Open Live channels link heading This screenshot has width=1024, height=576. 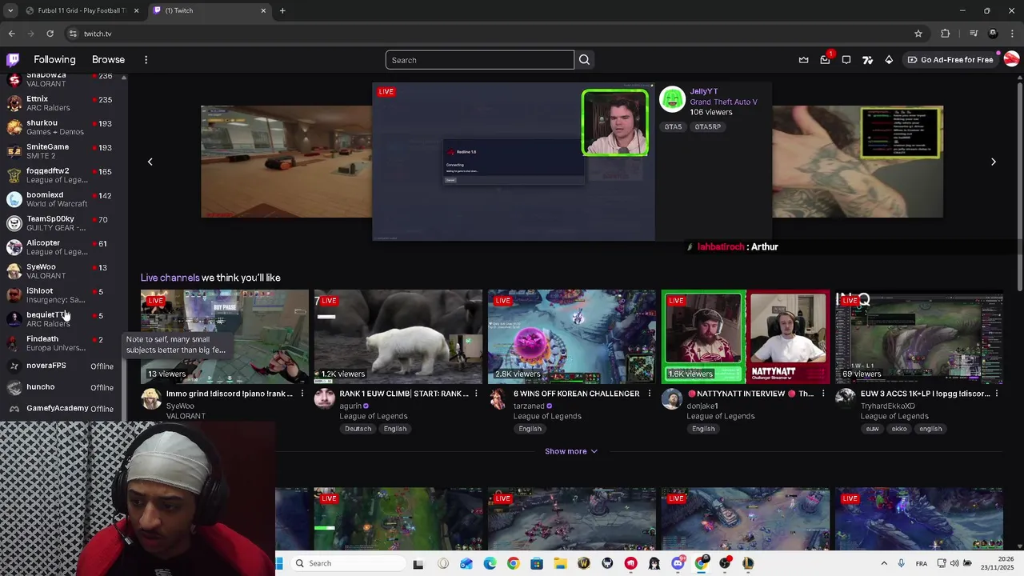(x=170, y=278)
